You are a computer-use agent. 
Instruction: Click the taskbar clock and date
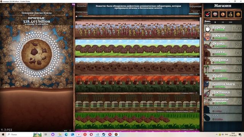click(x=233, y=134)
